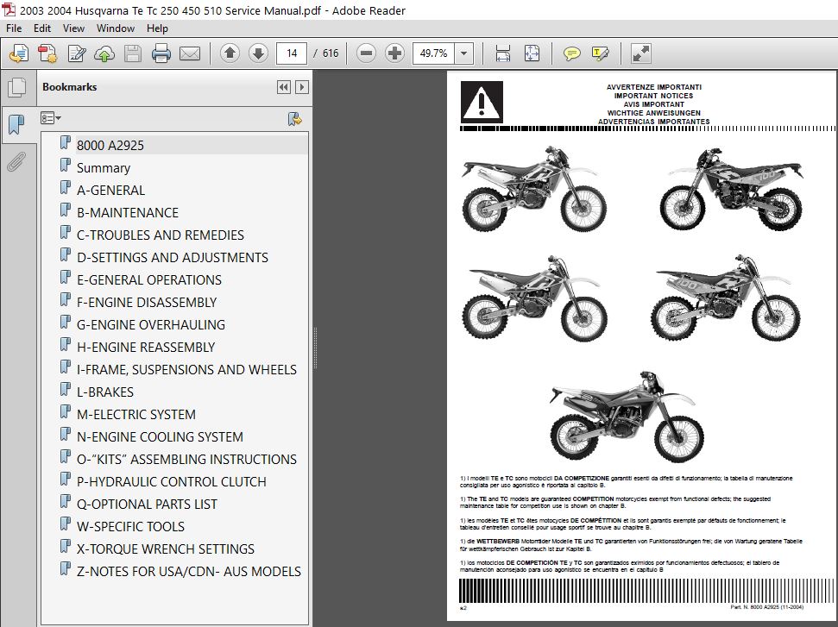
Task: Open Z-NOTES FOR USA/CDN- AUS MODELS bookmark
Action: point(189,572)
